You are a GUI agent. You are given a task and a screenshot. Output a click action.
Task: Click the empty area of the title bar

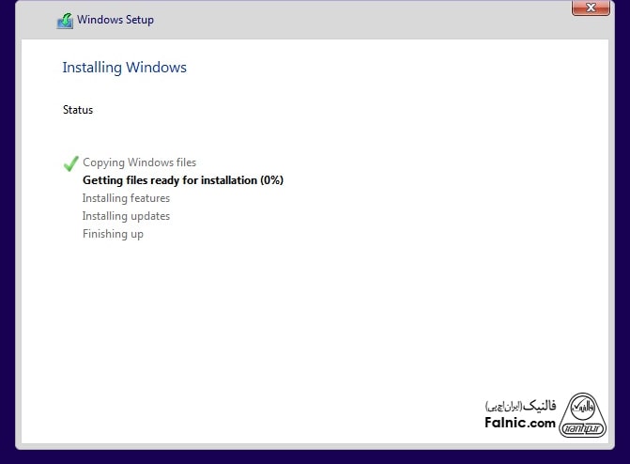click(x=357, y=20)
